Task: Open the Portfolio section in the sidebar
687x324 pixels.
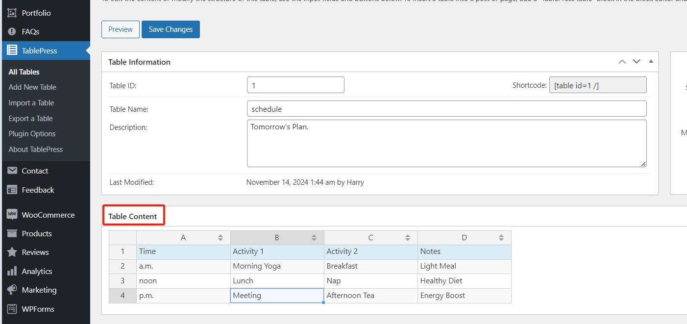Action: pyautogui.click(x=29, y=12)
